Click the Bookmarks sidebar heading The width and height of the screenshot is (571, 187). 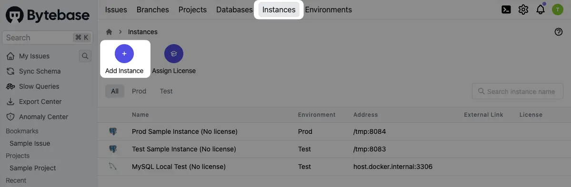22,131
